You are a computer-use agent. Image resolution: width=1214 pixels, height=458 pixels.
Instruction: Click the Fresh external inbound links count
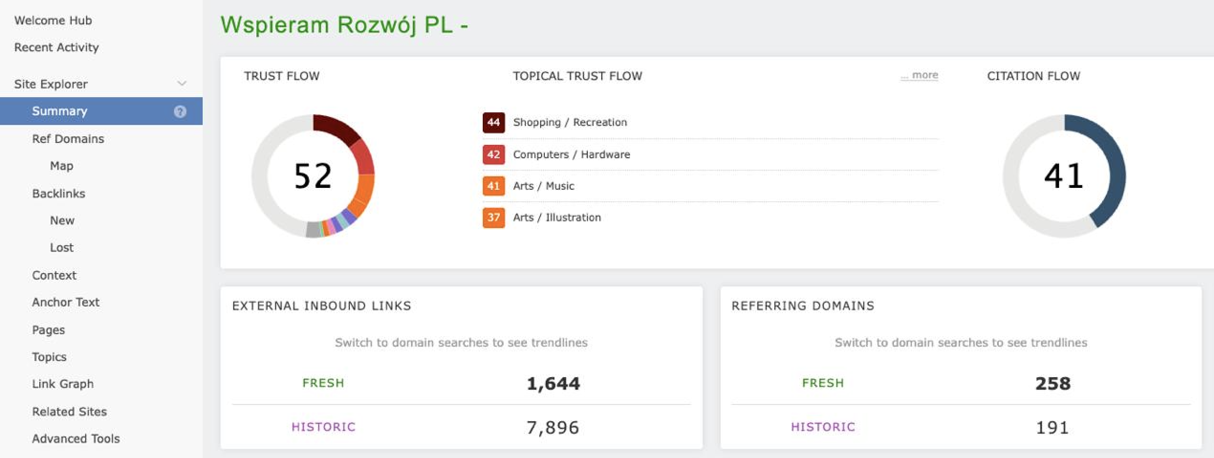(553, 383)
